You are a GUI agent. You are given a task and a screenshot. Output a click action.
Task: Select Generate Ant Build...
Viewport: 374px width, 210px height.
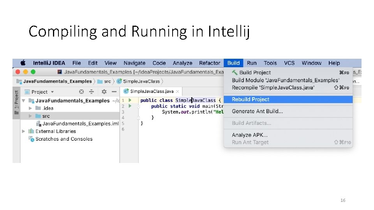click(x=288, y=111)
